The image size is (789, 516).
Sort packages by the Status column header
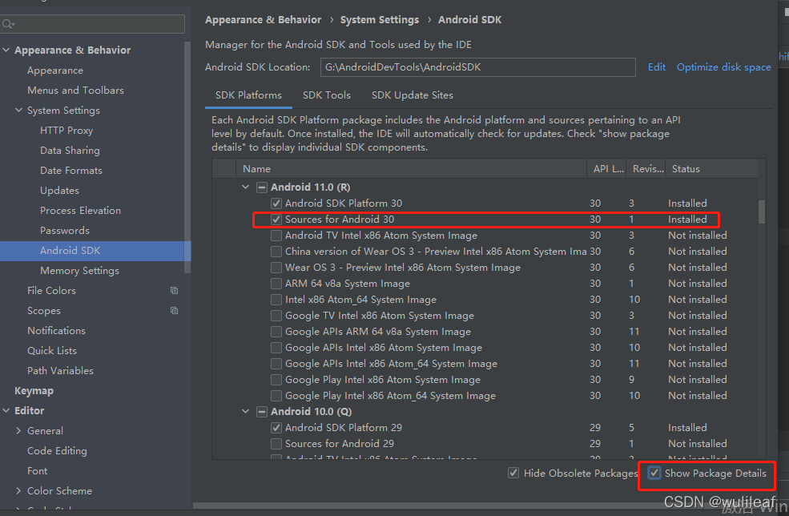(686, 169)
